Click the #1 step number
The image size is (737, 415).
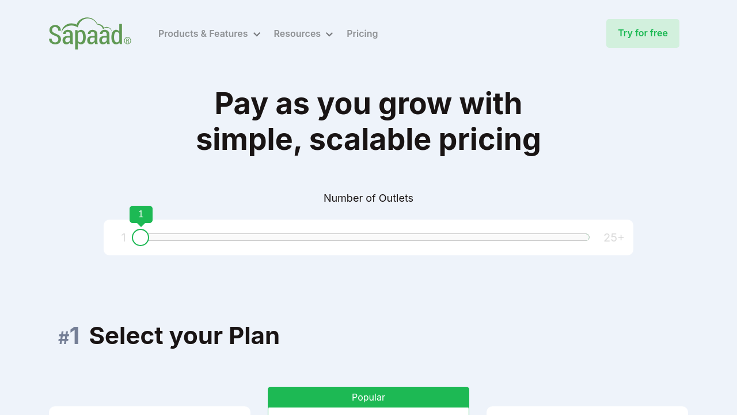[x=69, y=337]
